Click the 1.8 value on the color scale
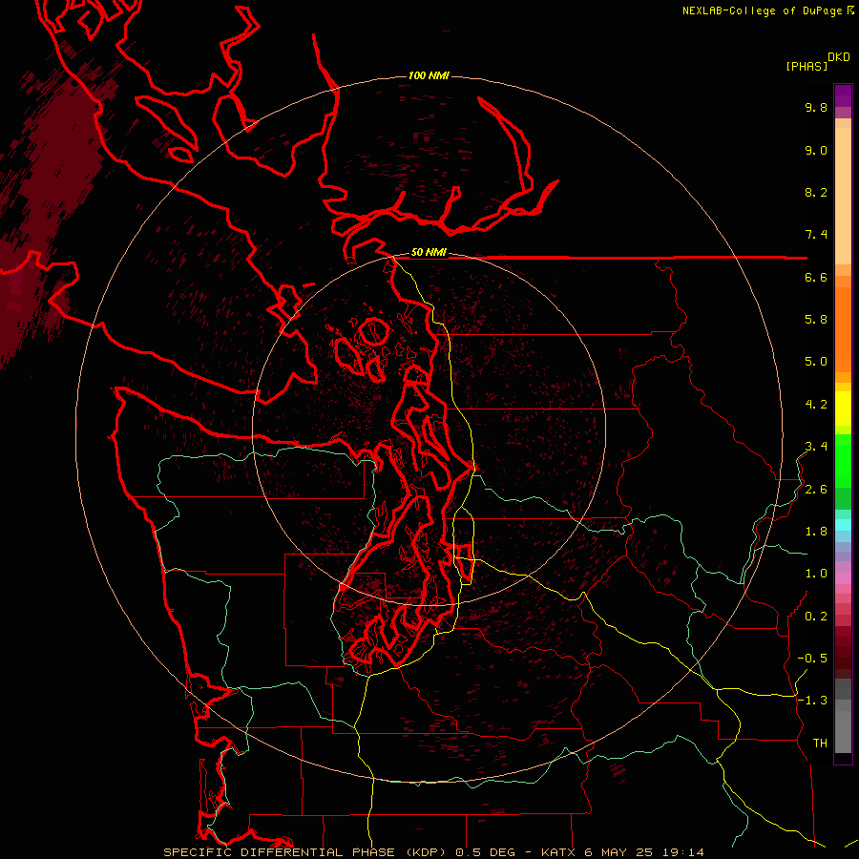Image resolution: width=859 pixels, height=859 pixels. (816, 532)
